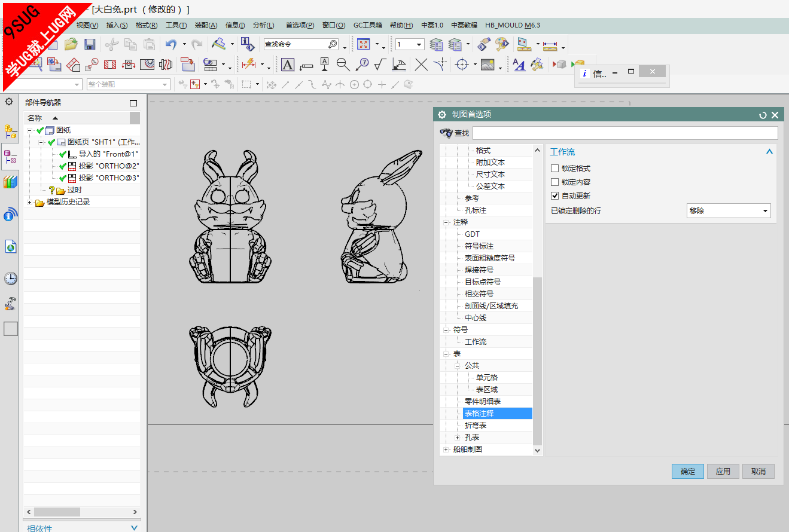789x532 pixels.
Task: Click the part navigator sidebar tab icon
Action: (x=10, y=157)
